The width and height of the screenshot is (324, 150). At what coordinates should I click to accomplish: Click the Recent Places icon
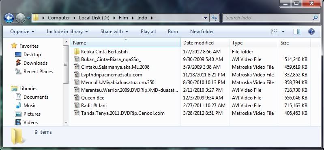(18, 72)
